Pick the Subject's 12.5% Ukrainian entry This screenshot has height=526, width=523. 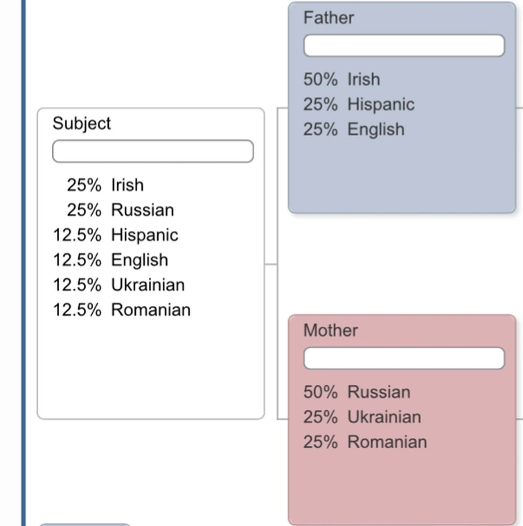pyautogui.click(x=118, y=285)
